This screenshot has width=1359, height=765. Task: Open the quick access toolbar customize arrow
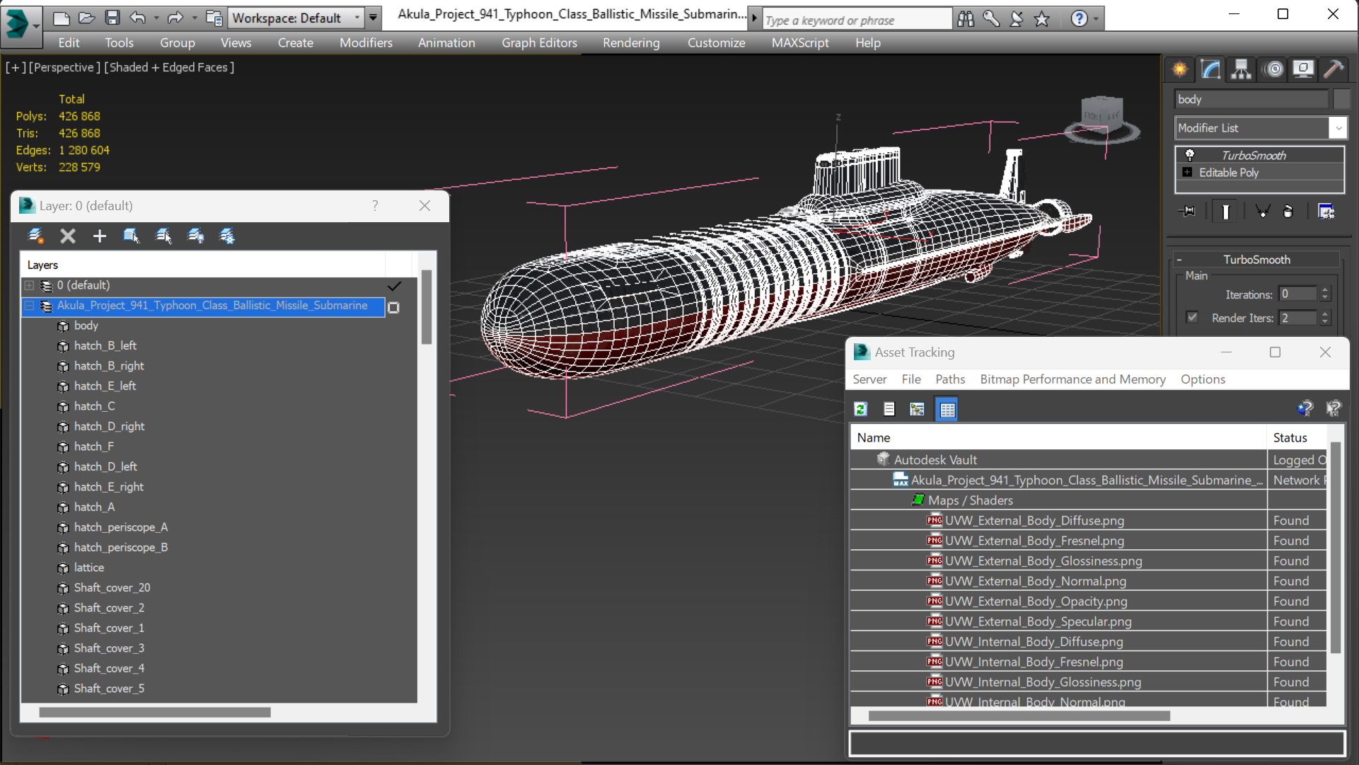click(x=373, y=18)
